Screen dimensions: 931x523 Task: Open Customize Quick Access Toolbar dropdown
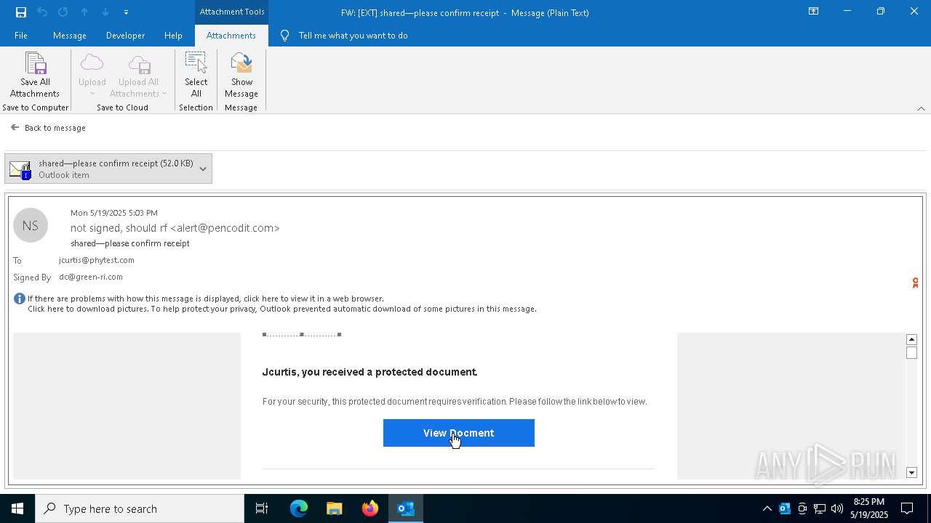click(126, 12)
